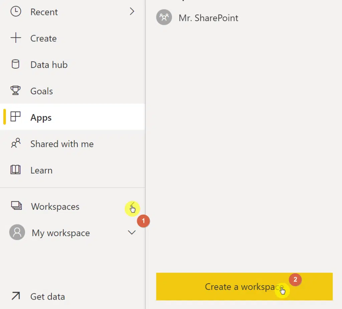Click the Get data arrow icon
This screenshot has width=342, height=309.
click(16, 296)
